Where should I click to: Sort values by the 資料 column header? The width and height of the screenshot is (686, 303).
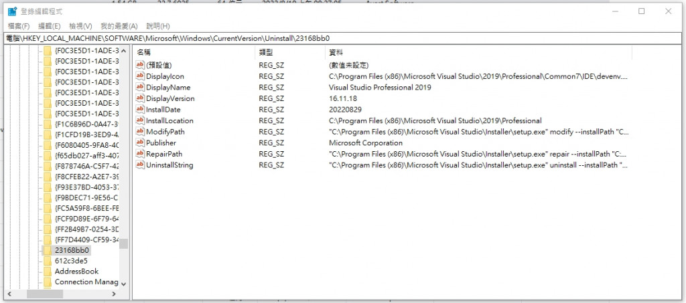click(479, 52)
